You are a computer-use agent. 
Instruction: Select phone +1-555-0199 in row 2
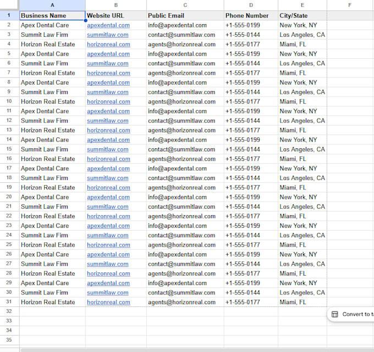pos(251,25)
